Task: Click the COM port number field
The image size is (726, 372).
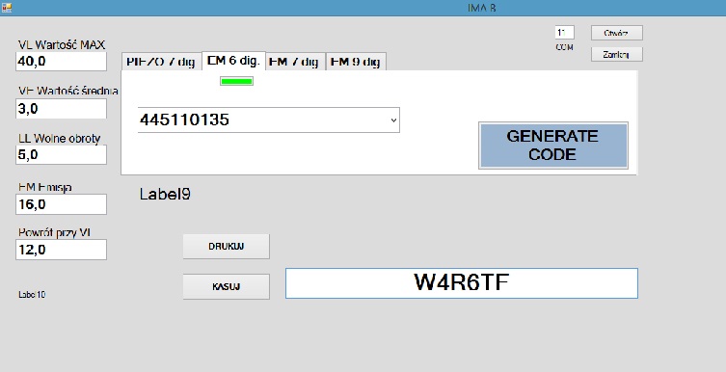Action: click(x=564, y=33)
